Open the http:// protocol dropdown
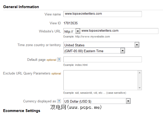 pyautogui.click(x=78, y=31)
